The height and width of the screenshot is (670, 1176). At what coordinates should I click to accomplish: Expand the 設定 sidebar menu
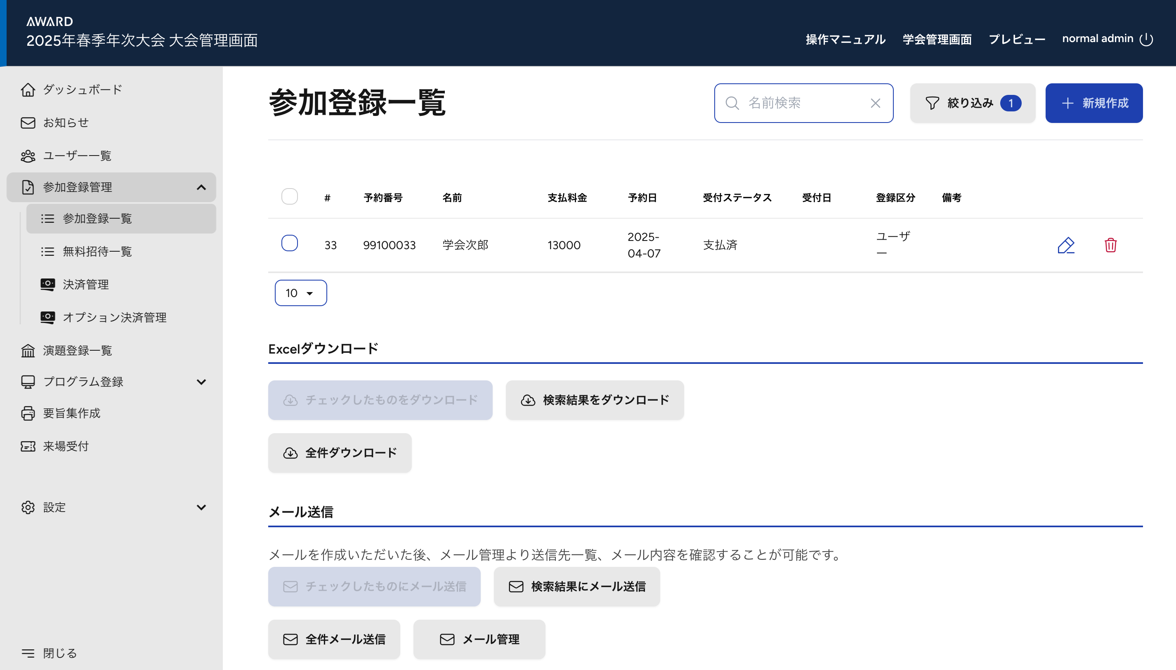201,507
